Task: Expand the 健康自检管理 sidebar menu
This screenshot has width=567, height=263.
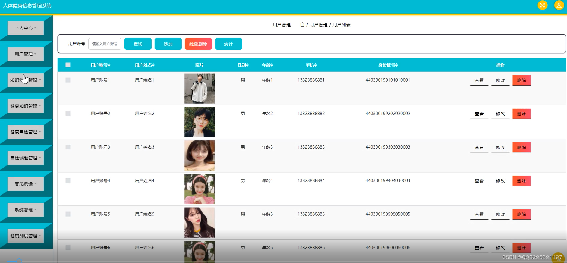Action: tap(26, 132)
